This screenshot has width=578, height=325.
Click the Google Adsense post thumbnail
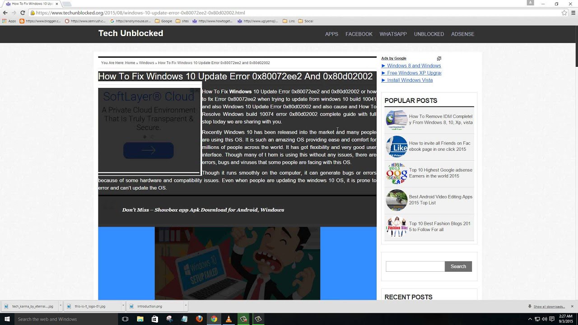(396, 173)
